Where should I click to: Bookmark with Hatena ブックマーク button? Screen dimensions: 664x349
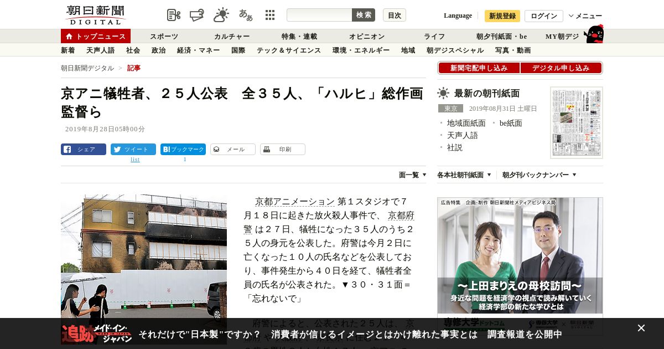pos(183,149)
